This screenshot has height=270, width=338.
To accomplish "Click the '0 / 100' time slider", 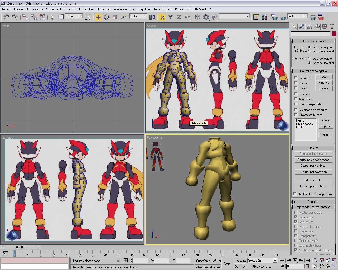I will (x=21, y=247).
